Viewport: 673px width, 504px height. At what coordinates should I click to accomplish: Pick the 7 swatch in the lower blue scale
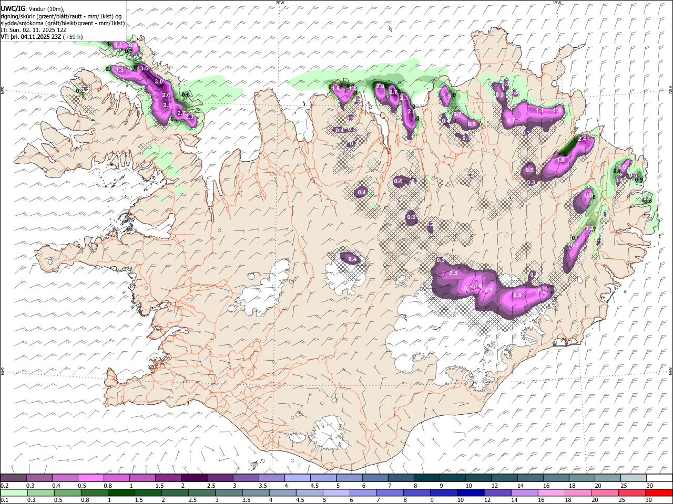(390, 492)
